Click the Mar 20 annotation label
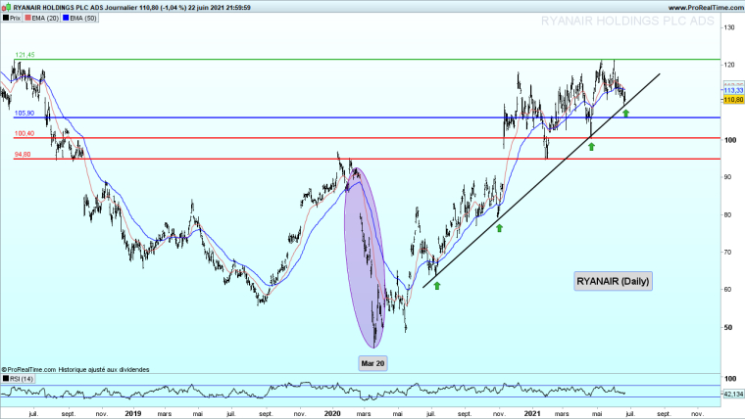745x419 pixels. (x=373, y=361)
